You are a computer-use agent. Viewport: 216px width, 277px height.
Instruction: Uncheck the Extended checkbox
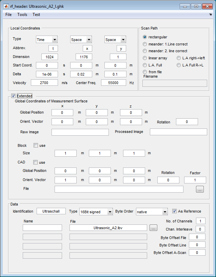[14, 96]
